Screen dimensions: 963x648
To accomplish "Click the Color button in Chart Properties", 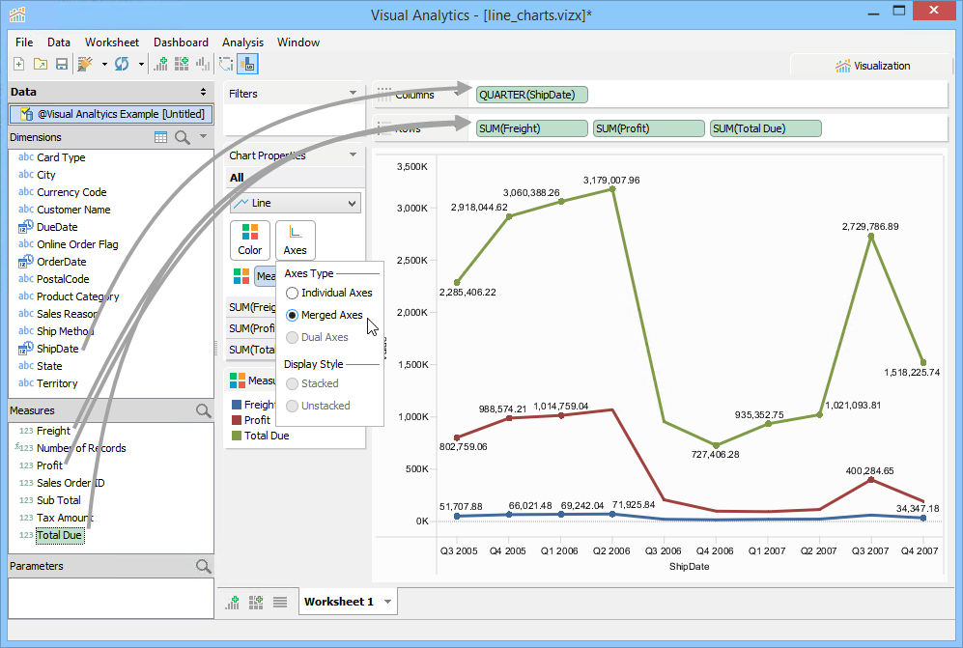I will point(250,240).
